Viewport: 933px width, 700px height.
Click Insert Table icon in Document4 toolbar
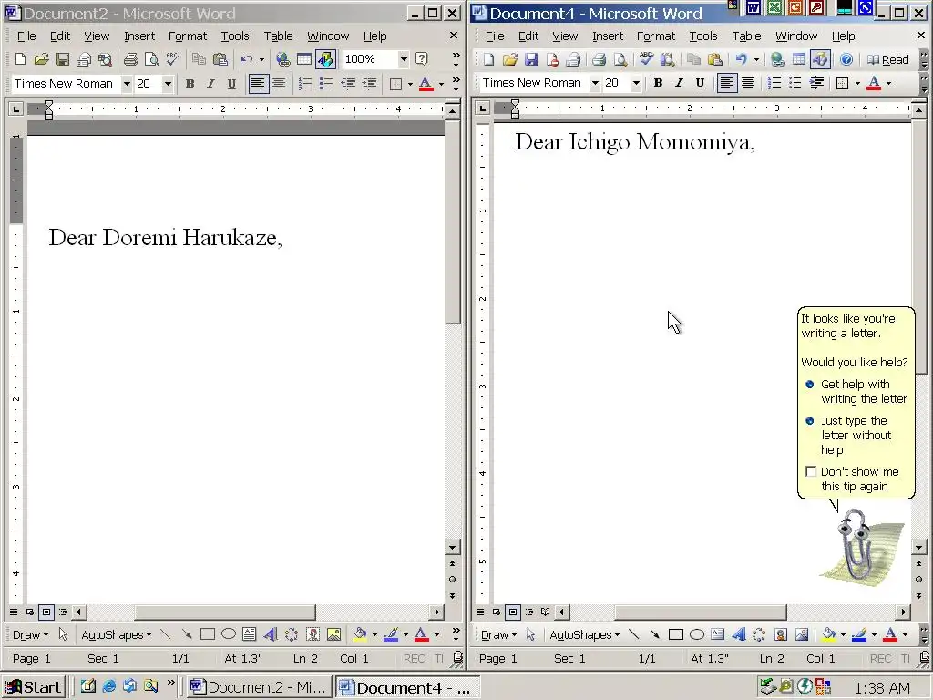pos(799,59)
